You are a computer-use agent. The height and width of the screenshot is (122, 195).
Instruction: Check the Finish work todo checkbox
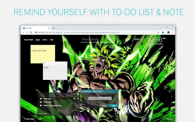pos(41,102)
